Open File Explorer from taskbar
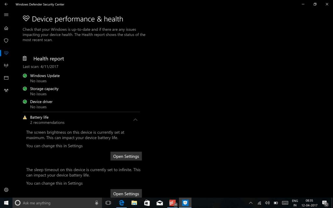The image size is (333, 208). click(x=134, y=203)
